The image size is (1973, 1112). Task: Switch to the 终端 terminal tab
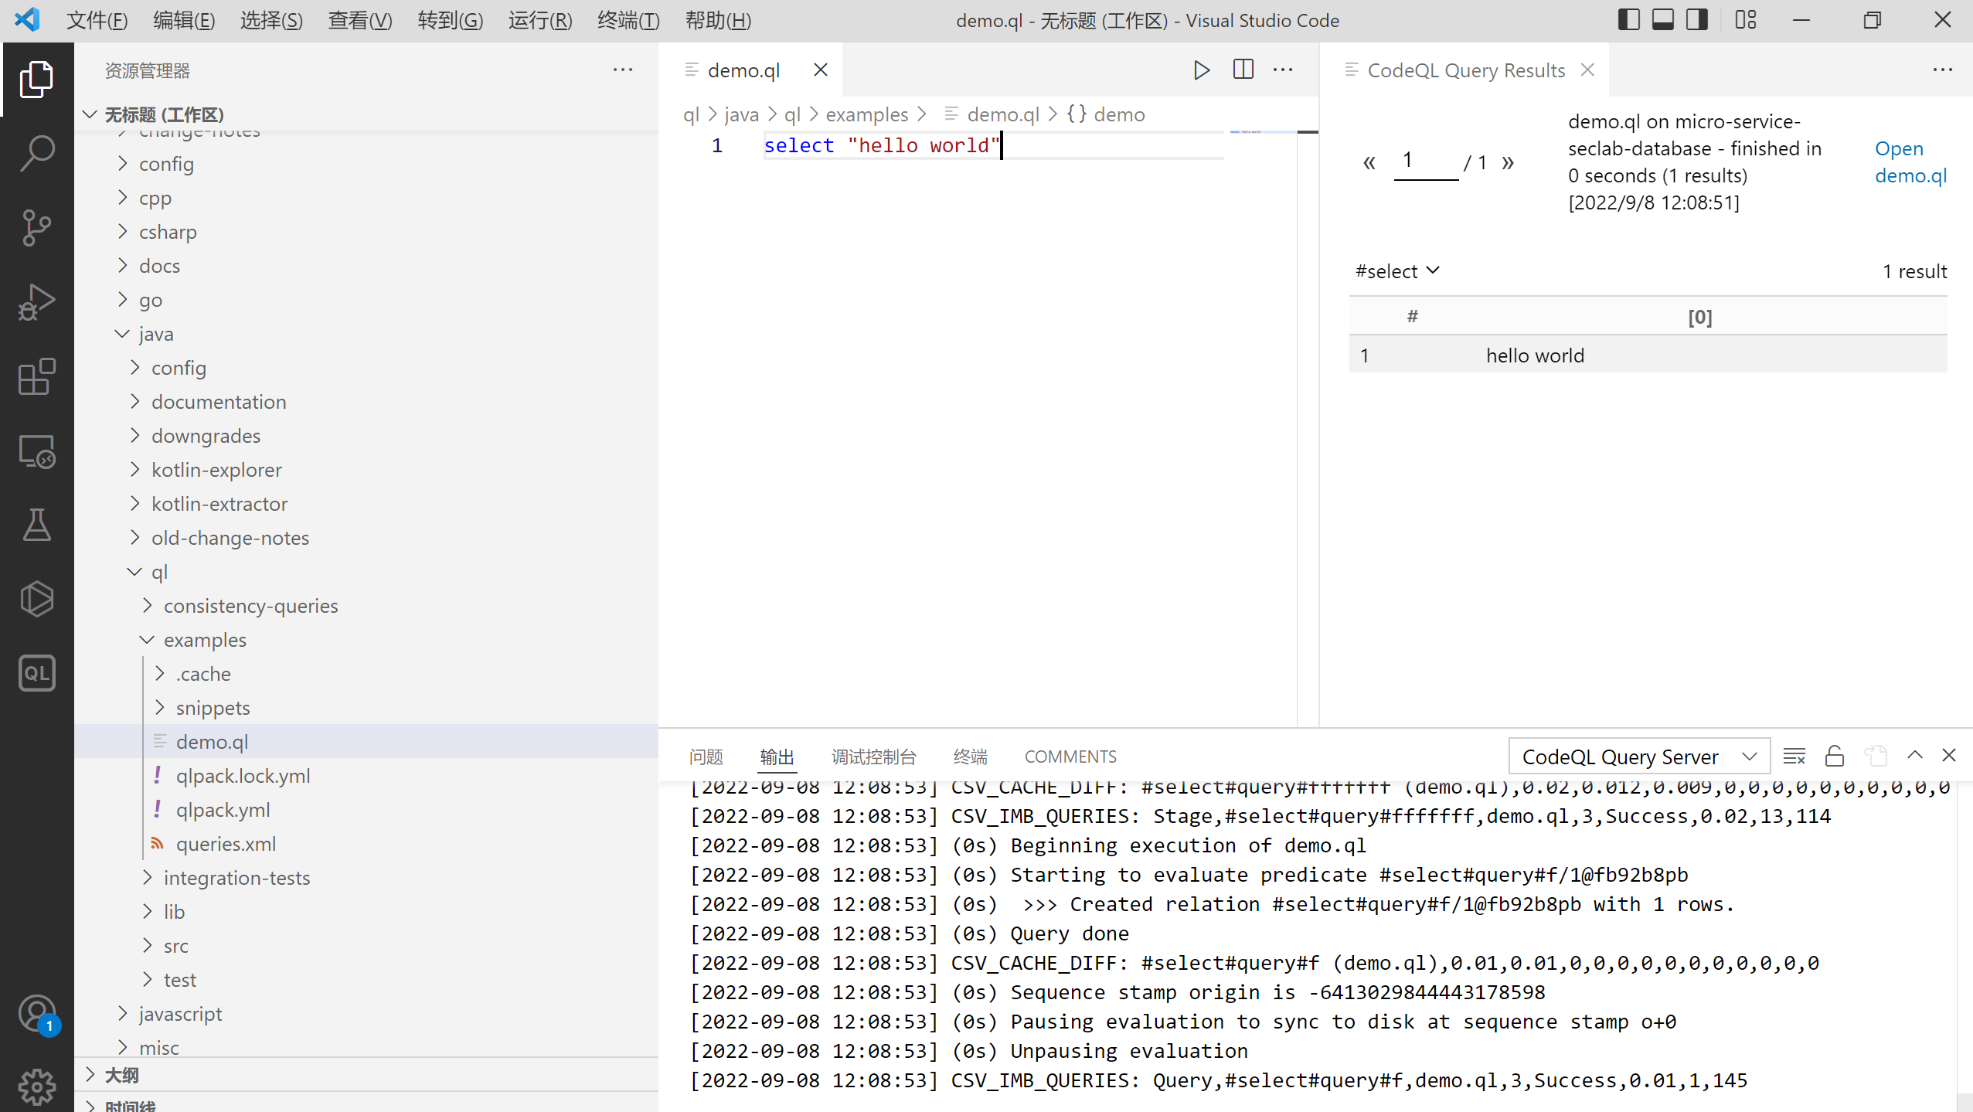pyautogui.click(x=970, y=757)
